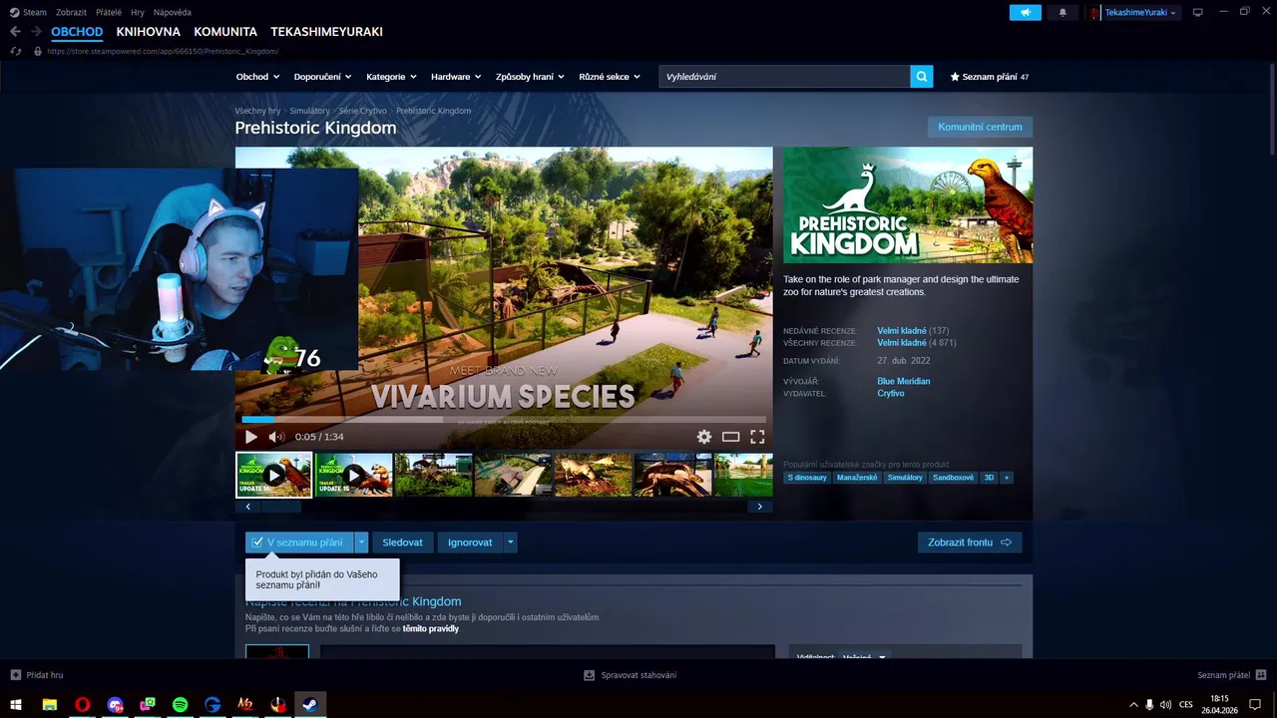Mute the trailer volume
Screen dimensions: 1277x718
(276, 437)
